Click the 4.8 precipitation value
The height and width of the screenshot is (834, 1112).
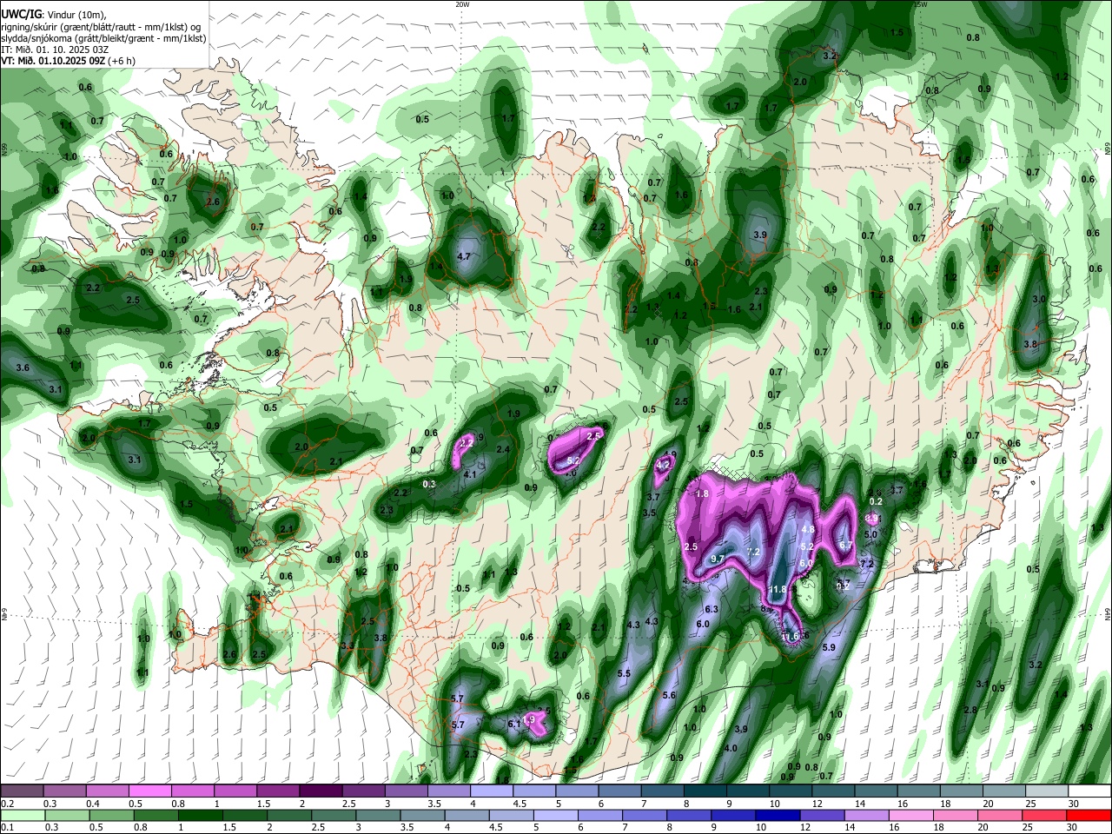coord(807,530)
